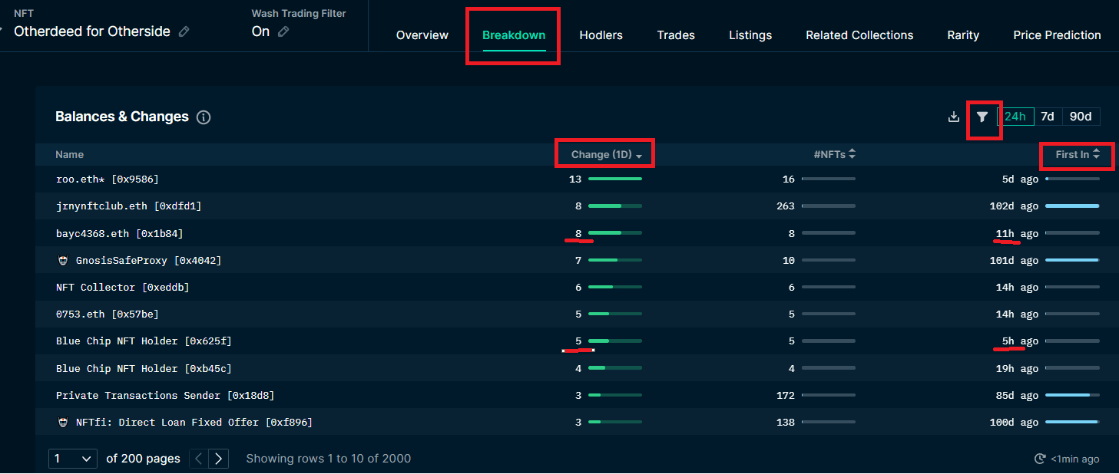Select the 24h time range
The height and width of the screenshot is (474, 1119).
[1015, 117]
